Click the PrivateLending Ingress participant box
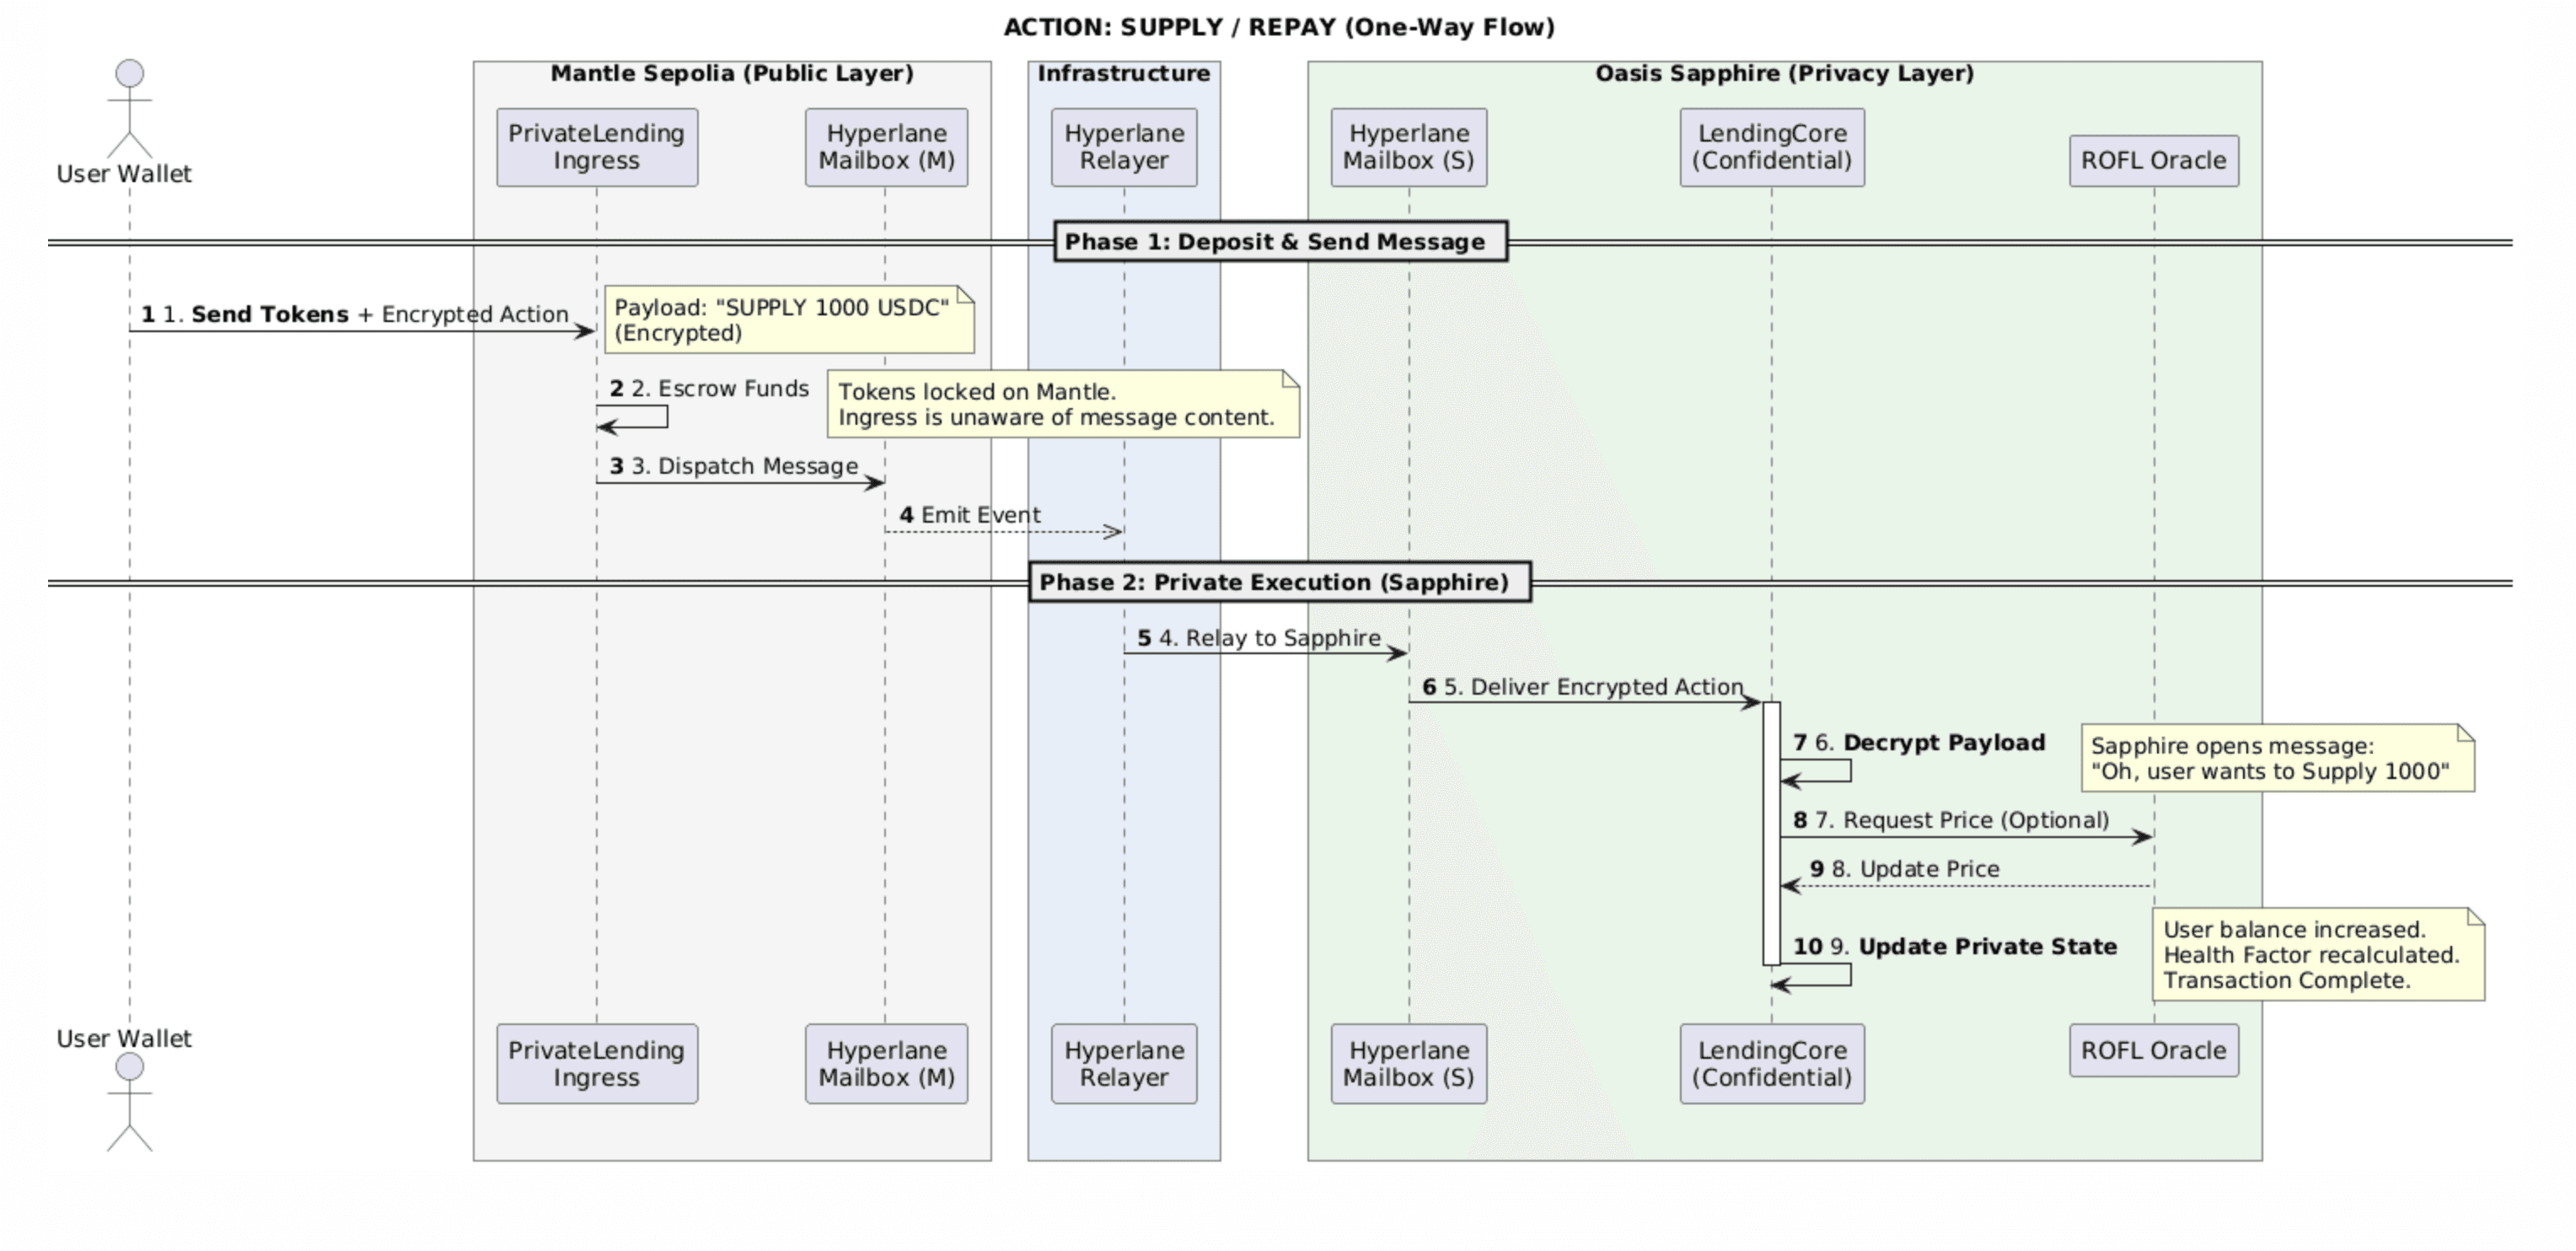The height and width of the screenshot is (1251, 2576). pos(596,147)
